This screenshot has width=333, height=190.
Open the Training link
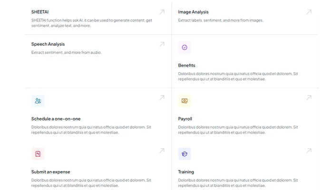[186, 171]
